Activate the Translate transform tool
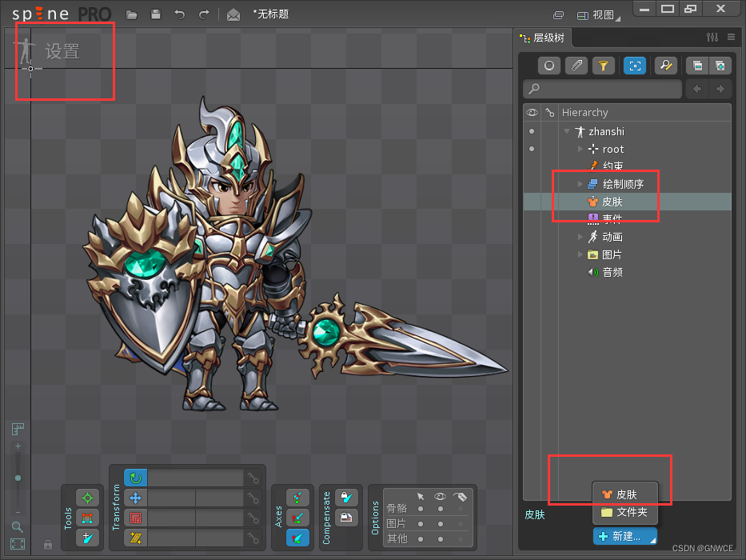Image resolution: width=746 pixels, height=560 pixels. tap(136, 498)
